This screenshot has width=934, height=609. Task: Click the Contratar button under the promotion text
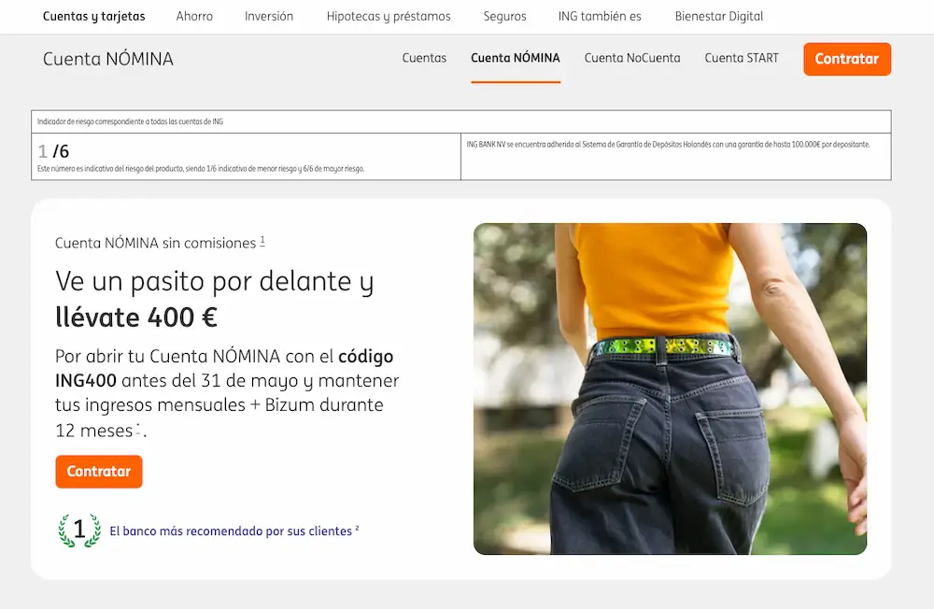[x=98, y=472]
